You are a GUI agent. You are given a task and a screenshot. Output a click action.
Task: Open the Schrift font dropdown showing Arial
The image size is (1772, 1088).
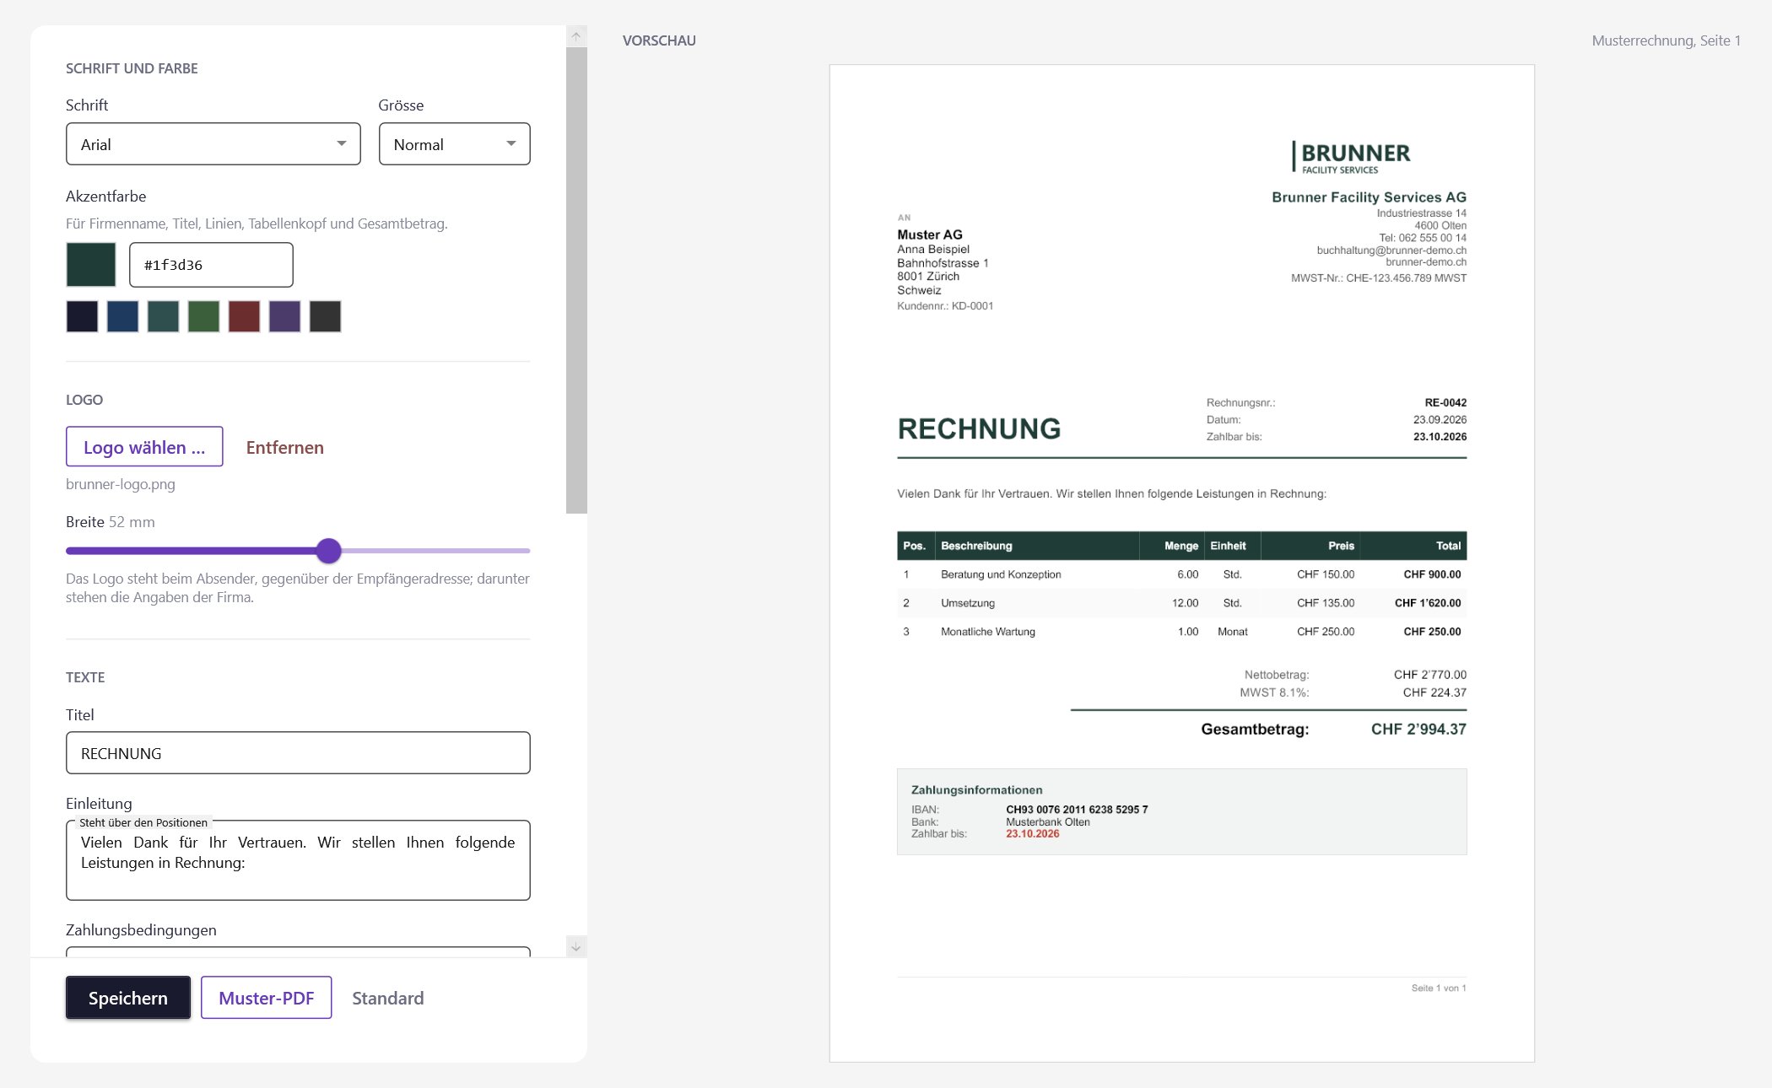tap(213, 144)
